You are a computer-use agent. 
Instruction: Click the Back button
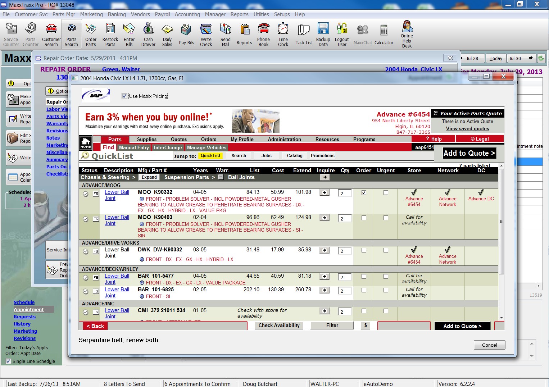[95, 326]
